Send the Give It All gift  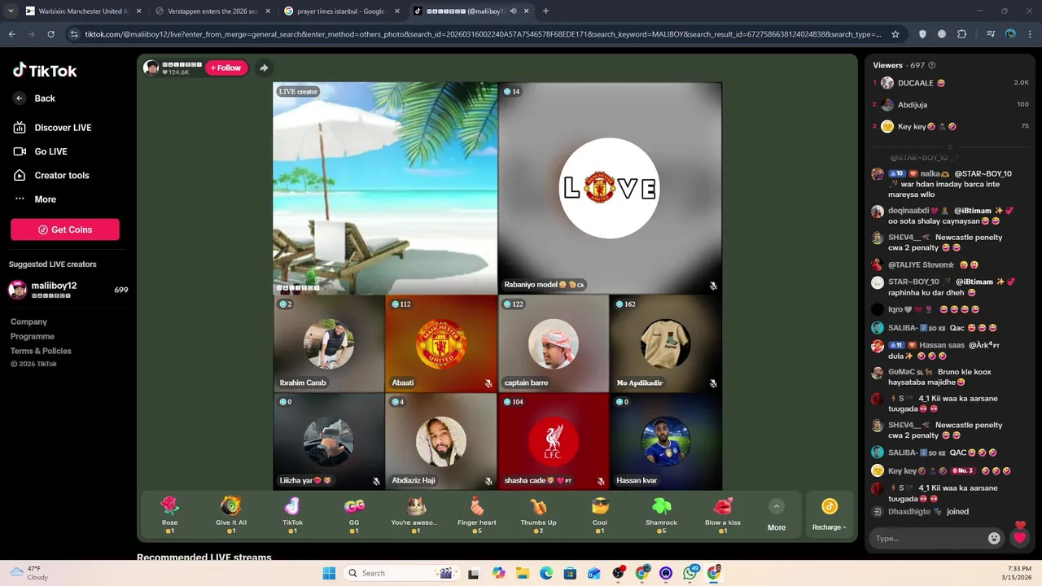(x=231, y=515)
